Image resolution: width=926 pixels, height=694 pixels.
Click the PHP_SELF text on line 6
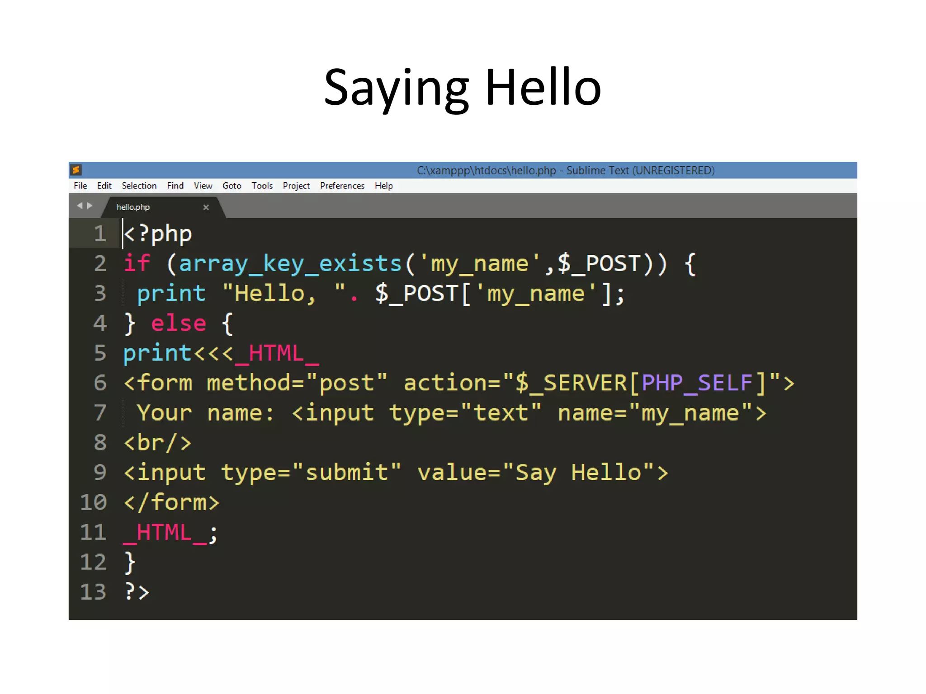[x=696, y=383]
